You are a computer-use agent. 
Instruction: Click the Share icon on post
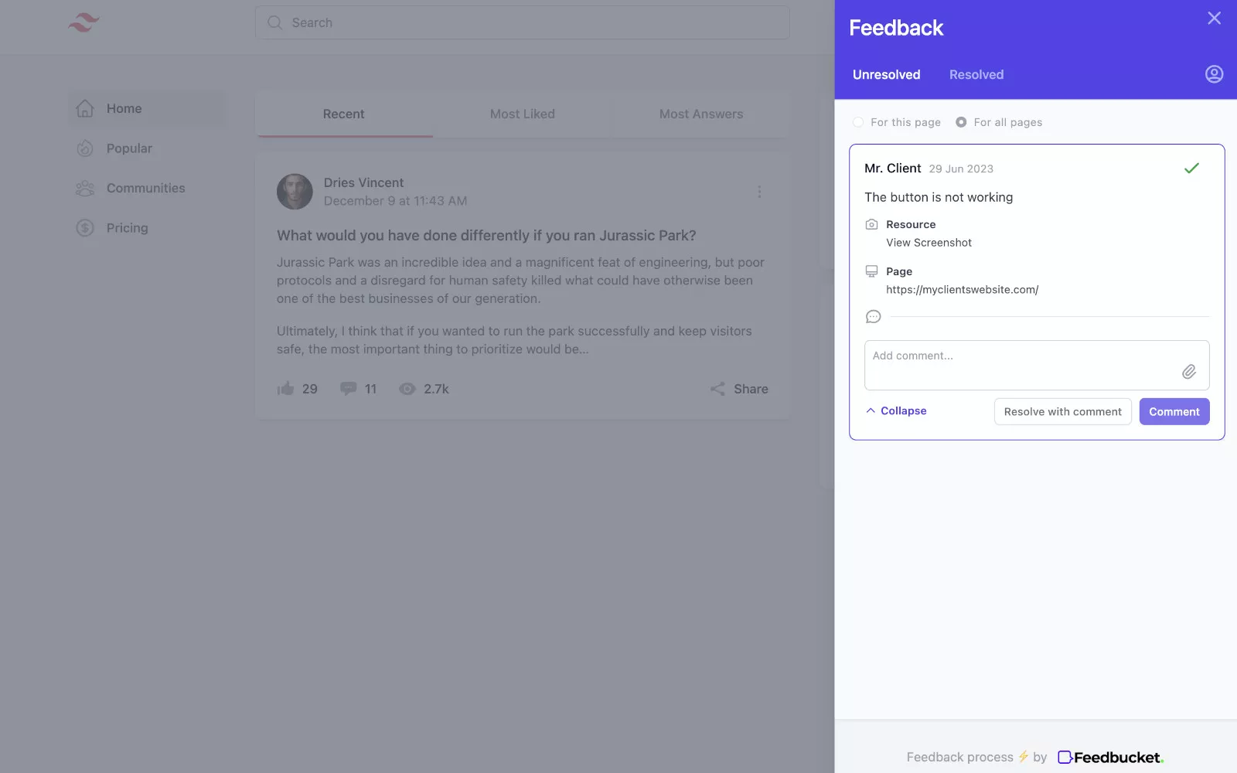[x=717, y=389]
